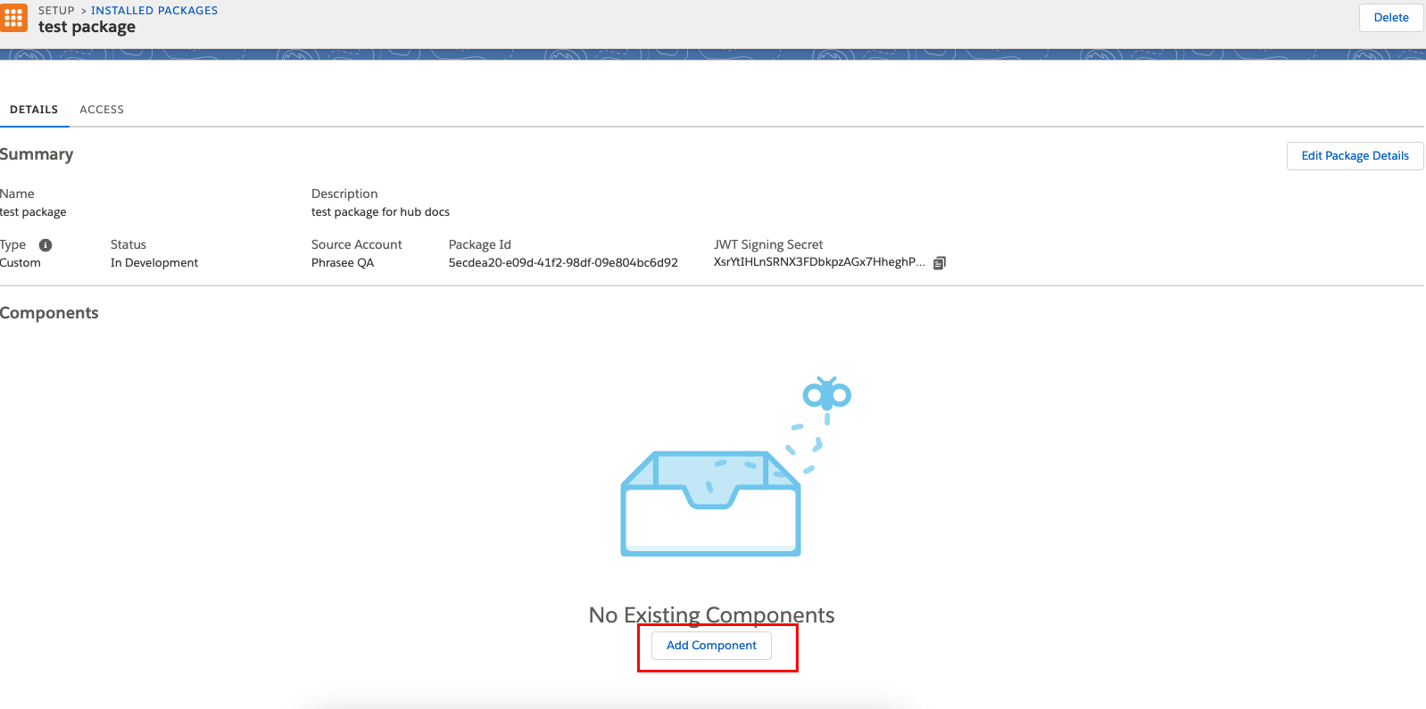Click the Add Component button
Screen dimensions: 1426x709
click(x=711, y=646)
